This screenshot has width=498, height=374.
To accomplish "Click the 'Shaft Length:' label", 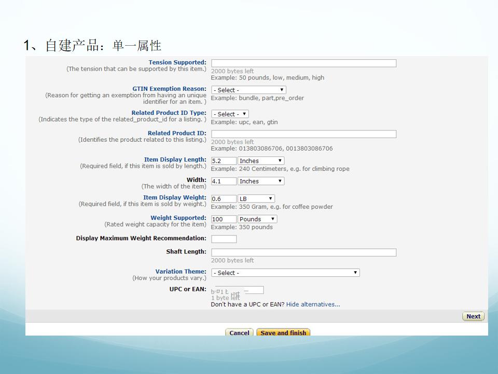I will 186,251.
